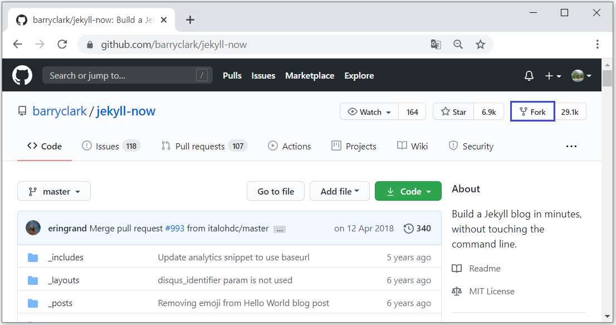The width and height of the screenshot is (616, 325).
Task: View the 29.1k forks count
Action: click(570, 112)
